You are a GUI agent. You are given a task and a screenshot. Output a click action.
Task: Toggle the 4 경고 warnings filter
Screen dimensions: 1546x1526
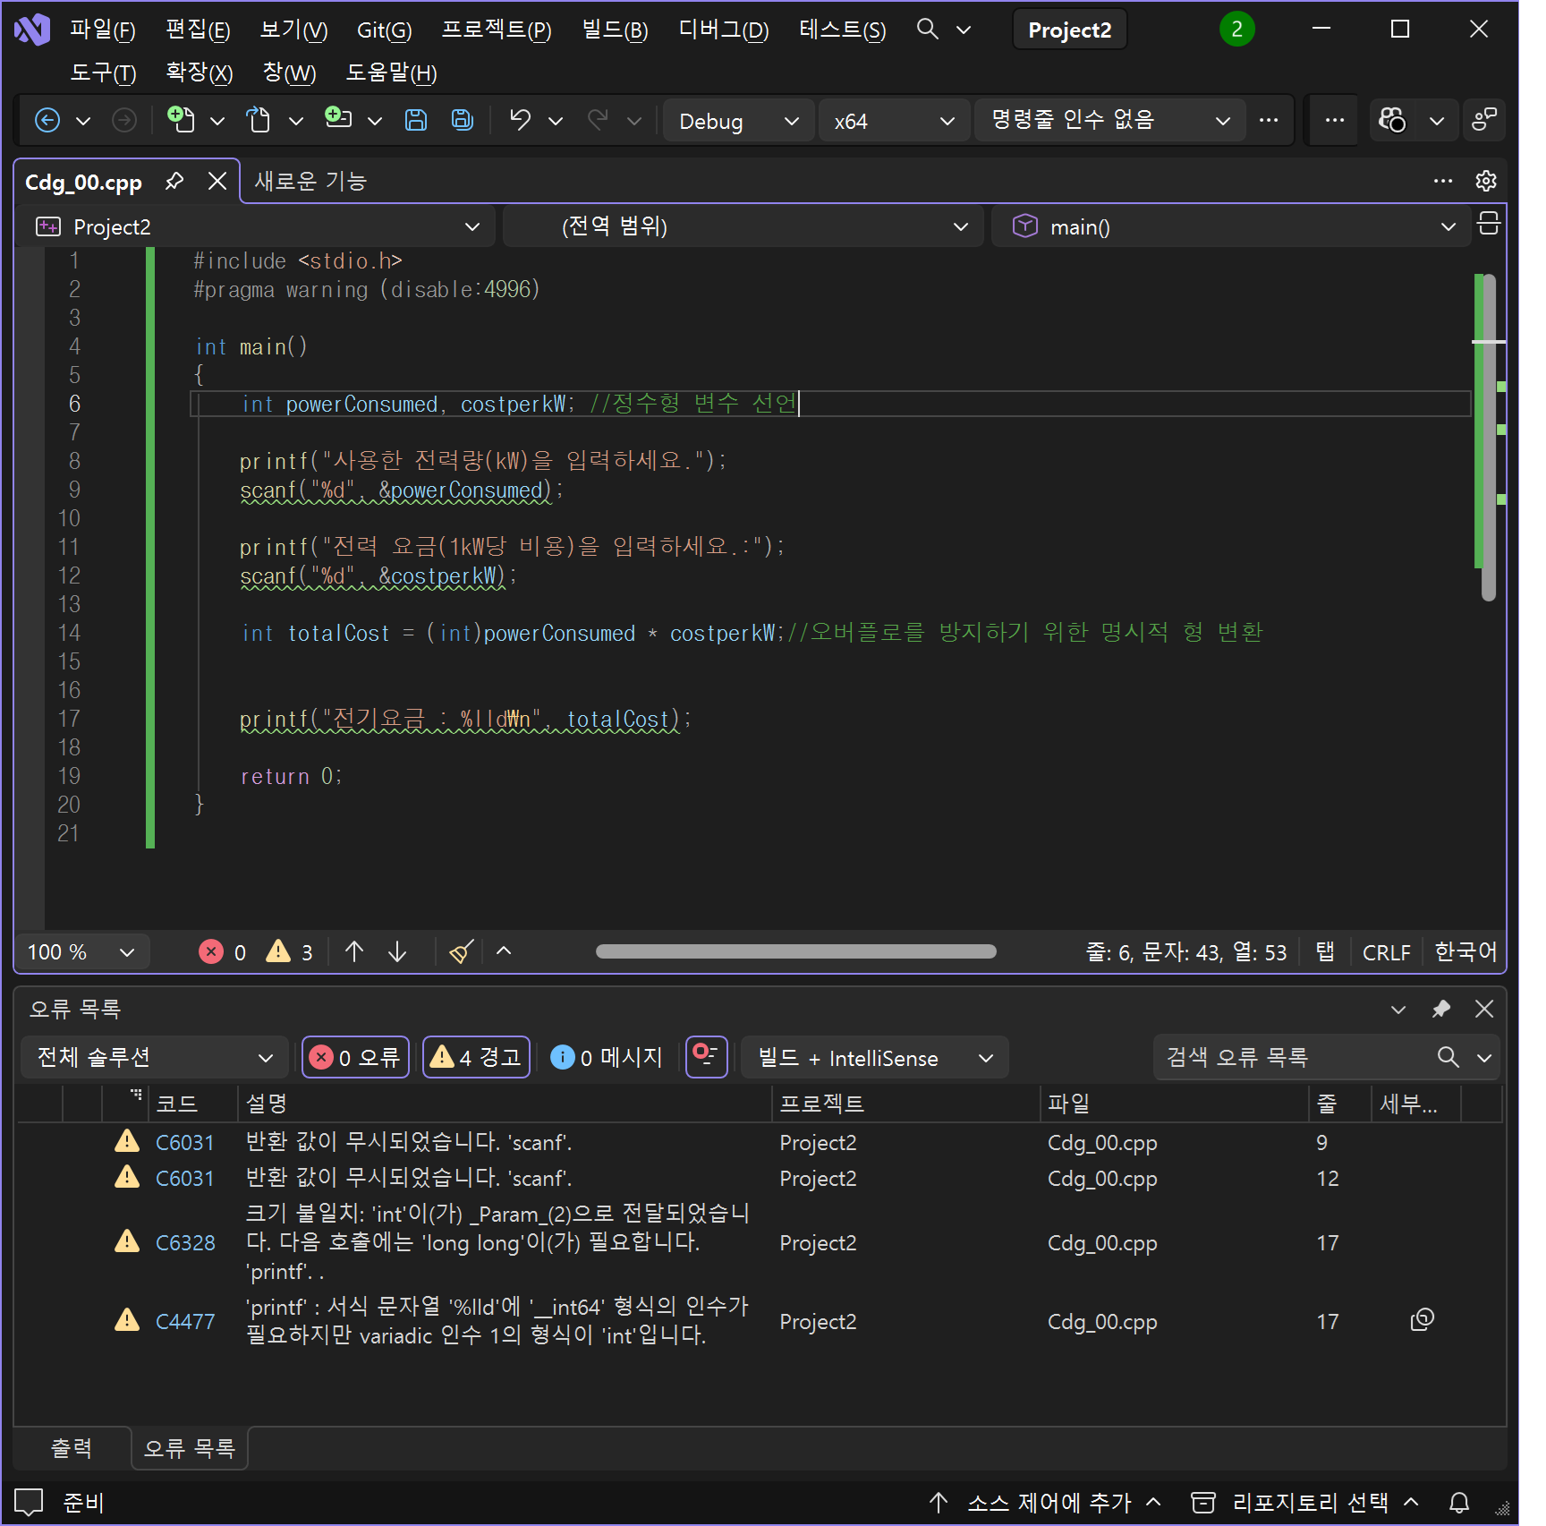click(x=476, y=1058)
